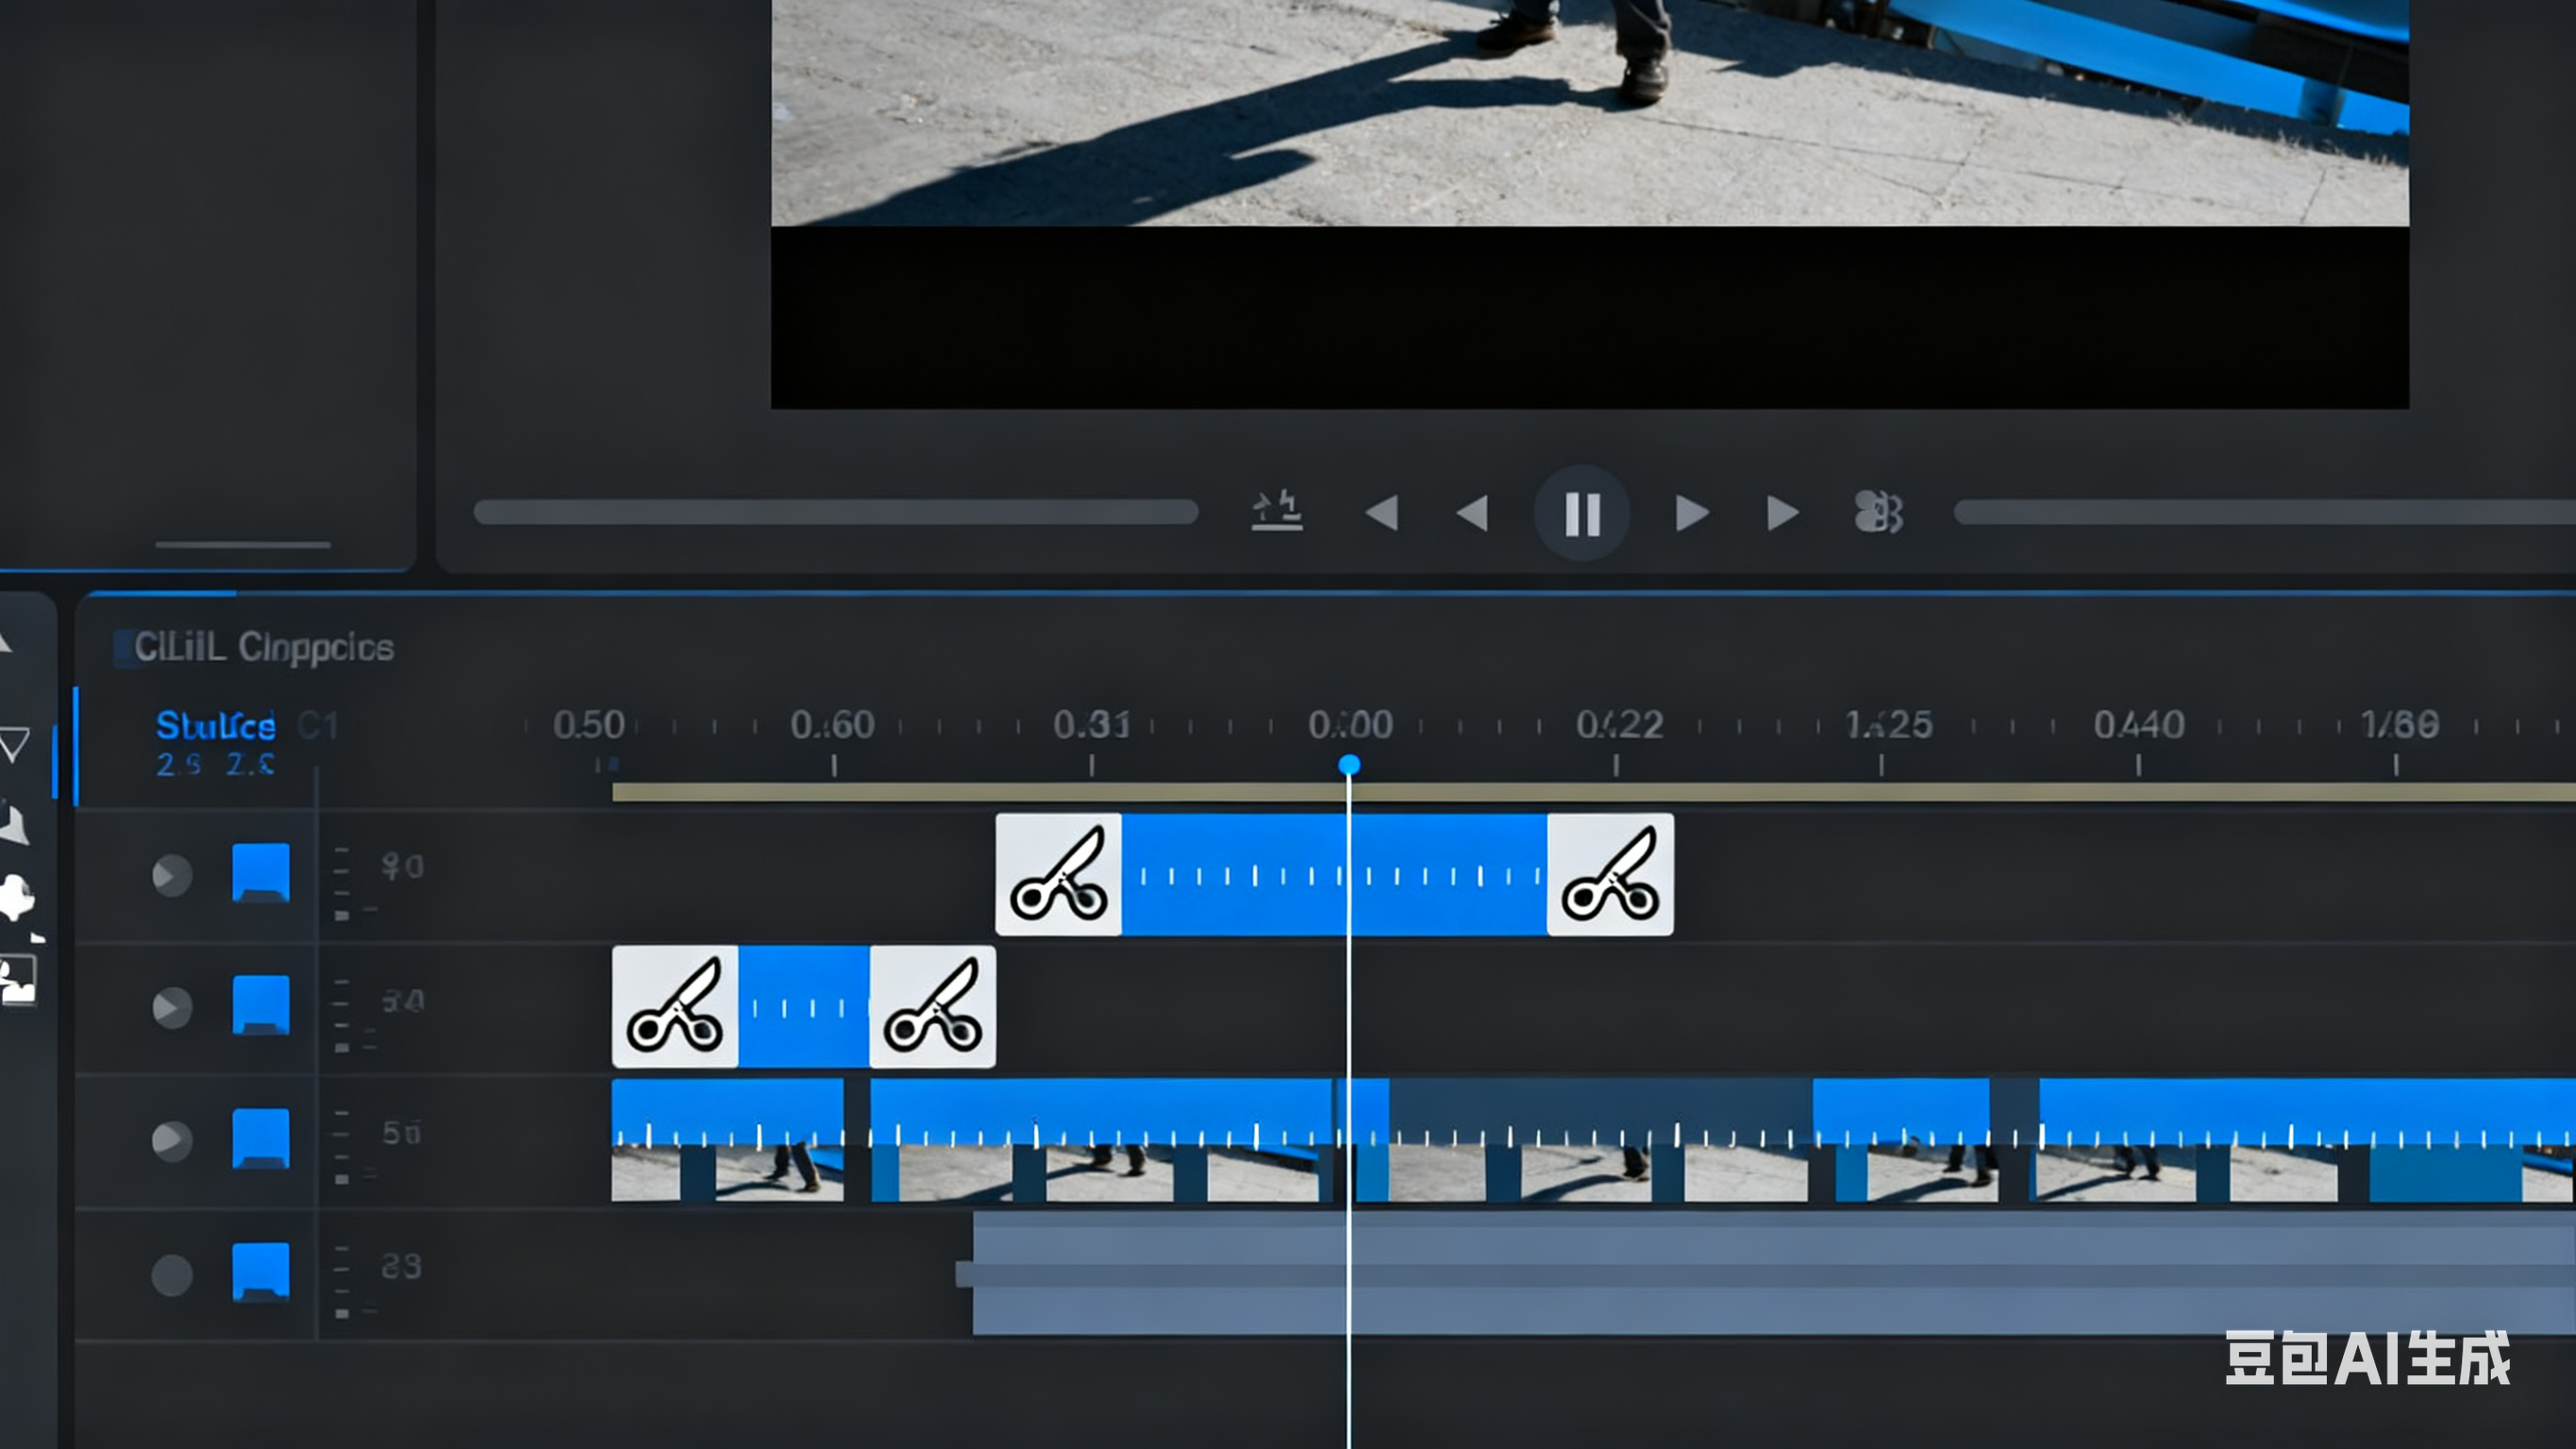Select the C1 tab next to Stulice
This screenshot has width=2576, height=1449.
coord(318,726)
